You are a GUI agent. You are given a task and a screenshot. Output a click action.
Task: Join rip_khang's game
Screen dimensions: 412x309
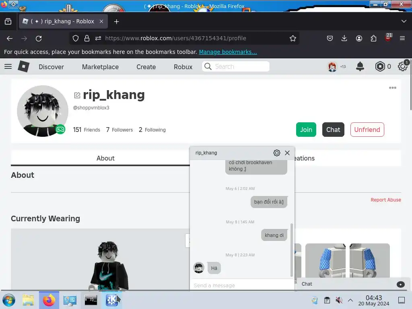tap(306, 130)
